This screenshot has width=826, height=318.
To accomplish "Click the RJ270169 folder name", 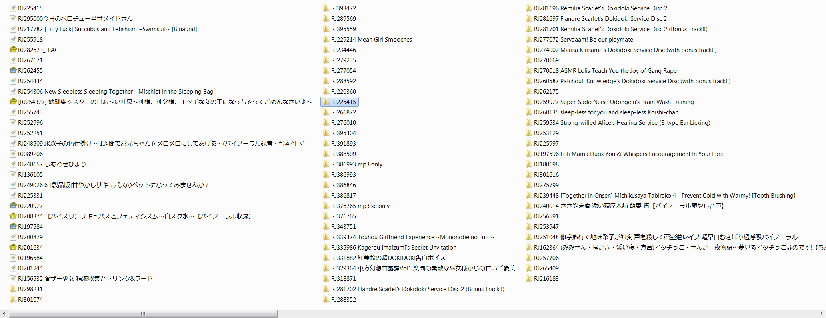I will (x=546, y=60).
